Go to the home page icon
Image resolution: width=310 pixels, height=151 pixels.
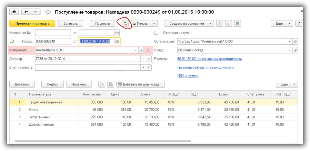(14, 12)
